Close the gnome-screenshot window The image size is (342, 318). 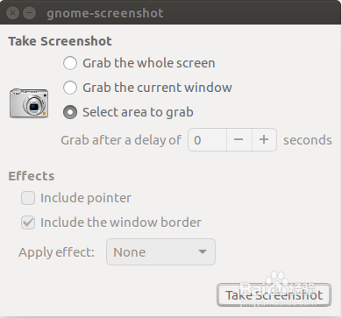[x=12, y=13]
